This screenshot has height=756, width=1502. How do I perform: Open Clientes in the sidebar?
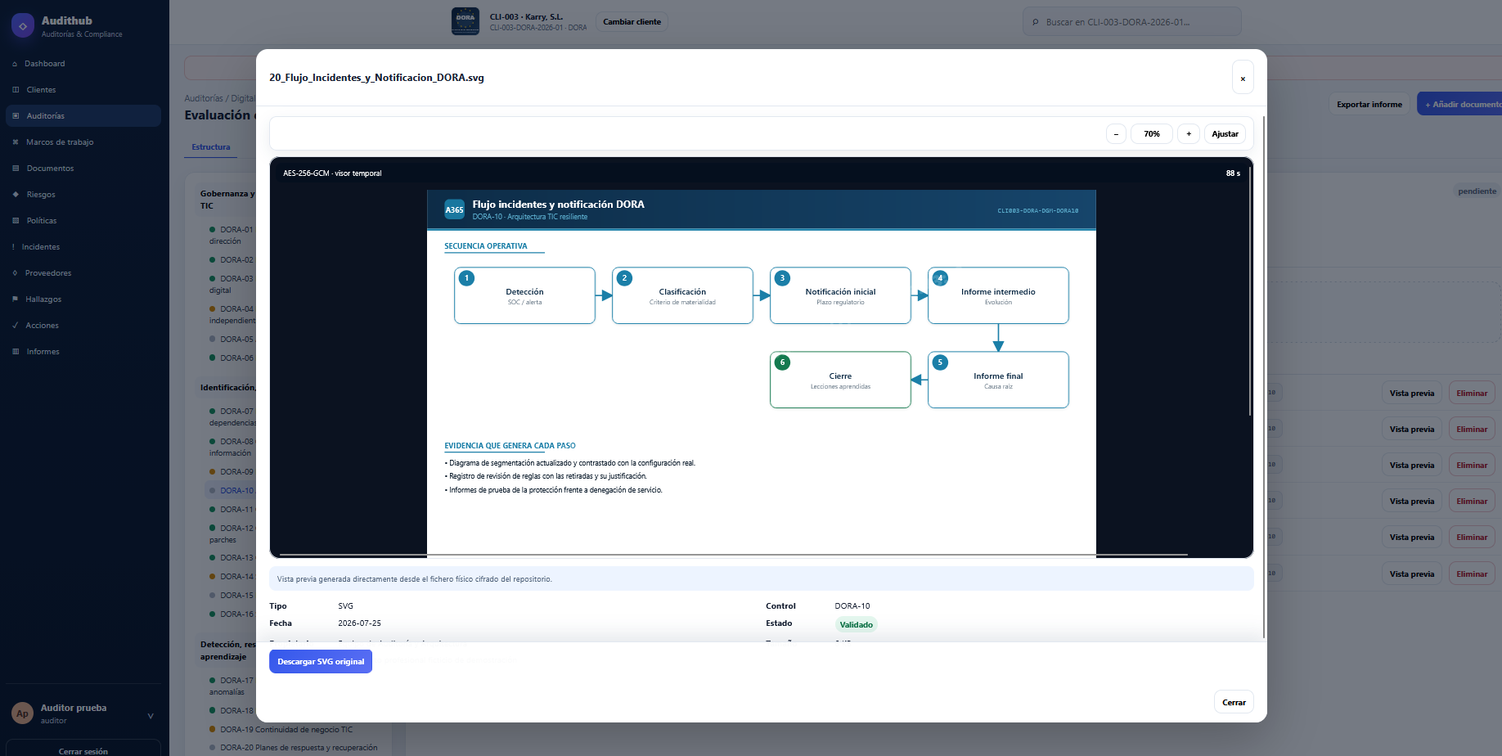[x=41, y=90]
